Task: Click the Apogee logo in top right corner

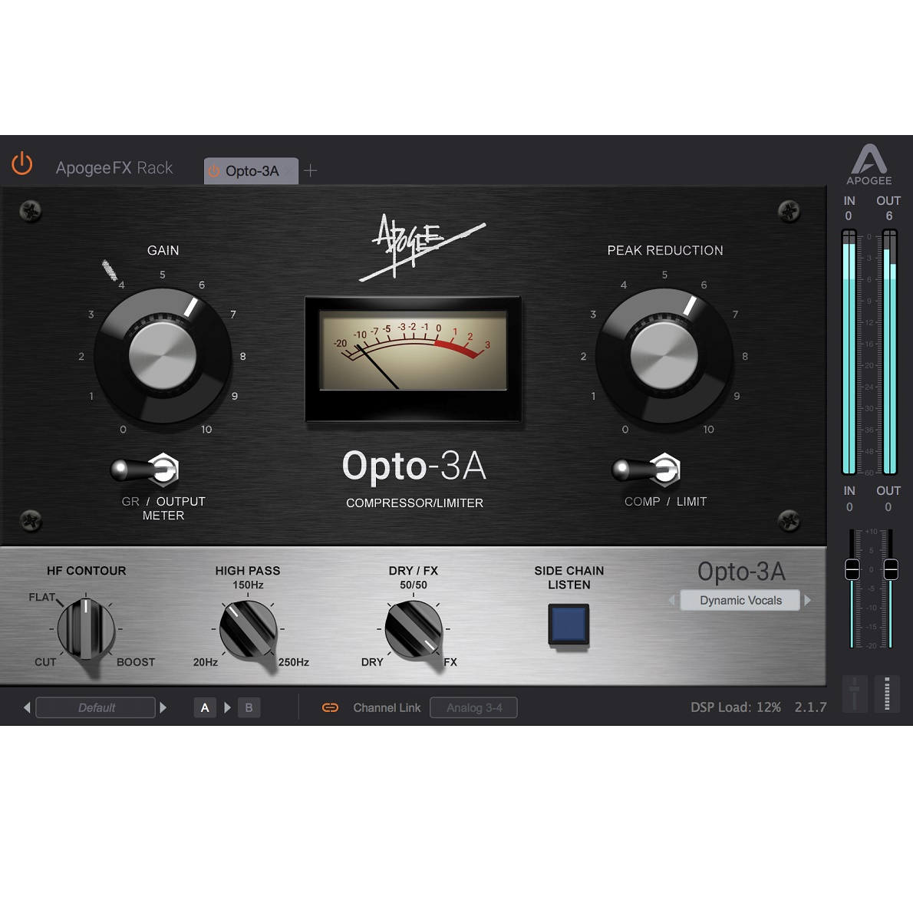Action: [869, 164]
